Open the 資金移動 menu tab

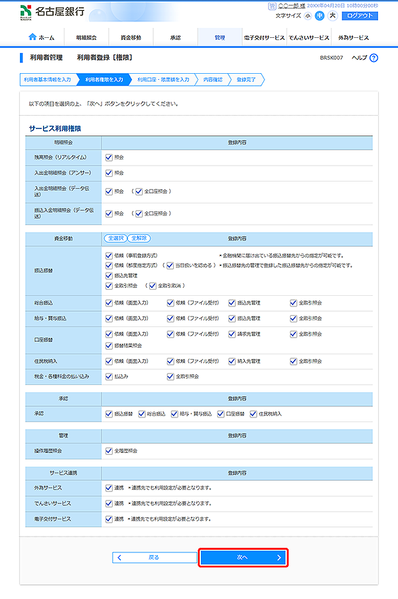[131, 38]
